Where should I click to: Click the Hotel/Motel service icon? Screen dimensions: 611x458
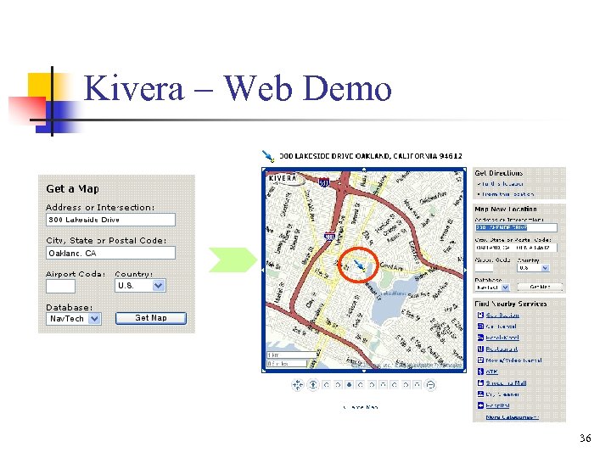(x=480, y=338)
